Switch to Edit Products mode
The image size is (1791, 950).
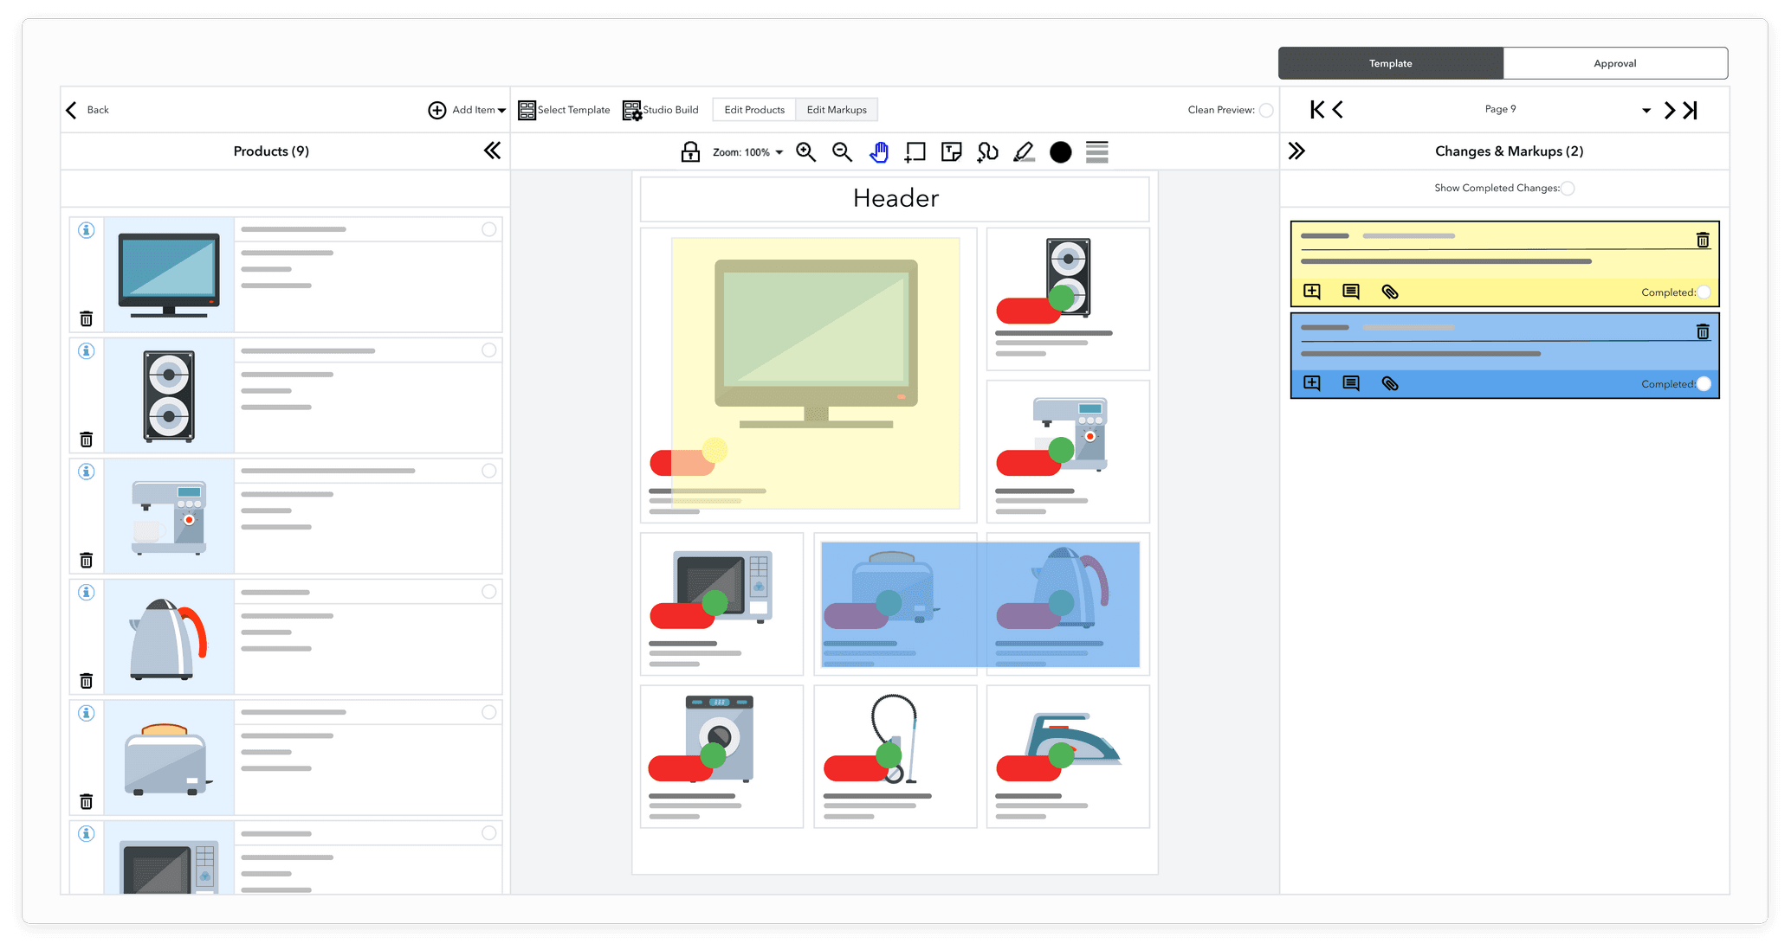coord(753,110)
